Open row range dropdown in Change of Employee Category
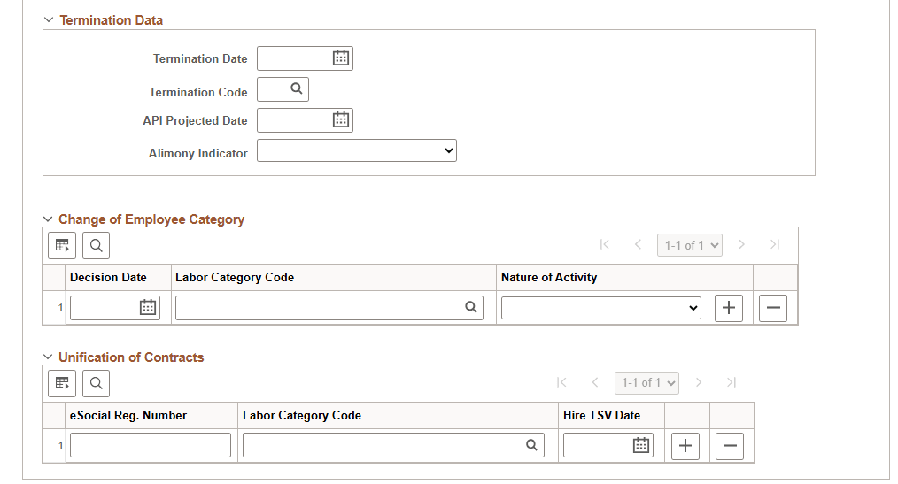Screen dimensions: 898x484 pos(690,245)
